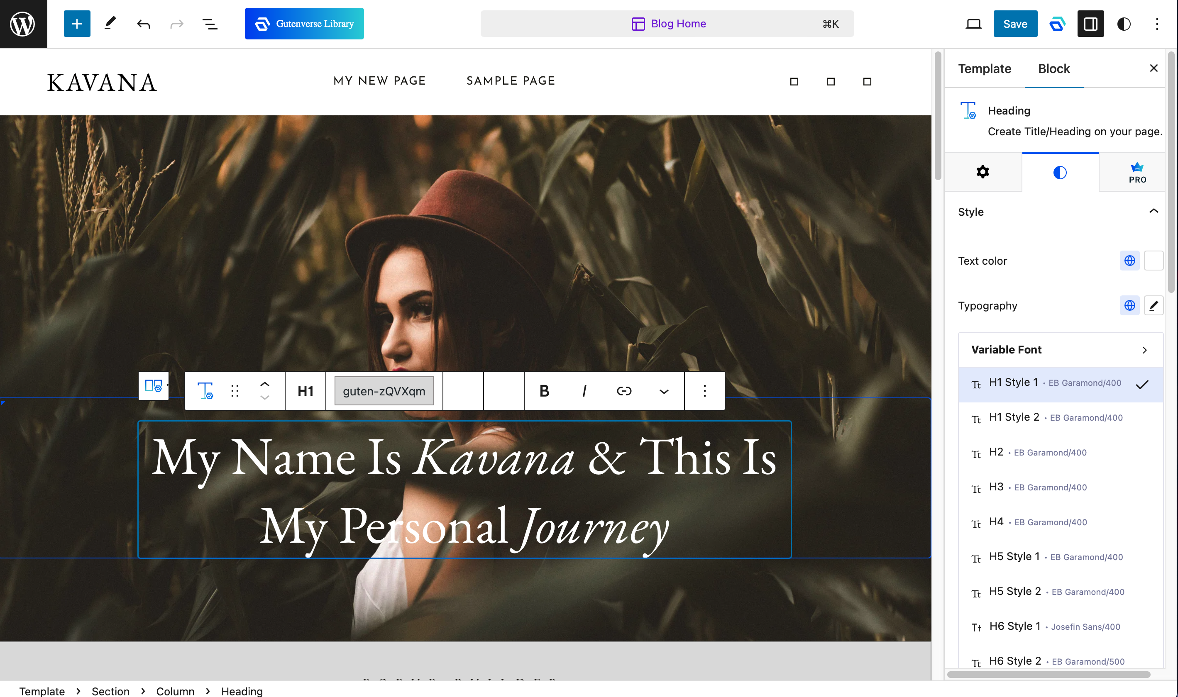Click the drag handle in the block toolbar
The width and height of the screenshot is (1178, 697).
(x=235, y=391)
